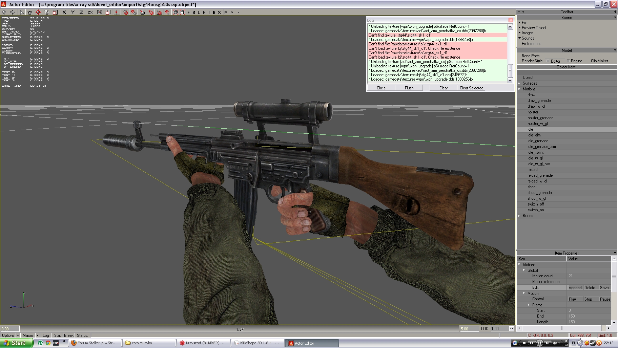Click the vertex snap magnet icon
Viewport: 618px width, 348px height.
(x=151, y=12)
